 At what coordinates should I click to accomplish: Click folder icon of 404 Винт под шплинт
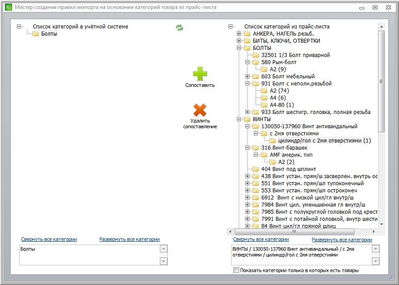256,169
